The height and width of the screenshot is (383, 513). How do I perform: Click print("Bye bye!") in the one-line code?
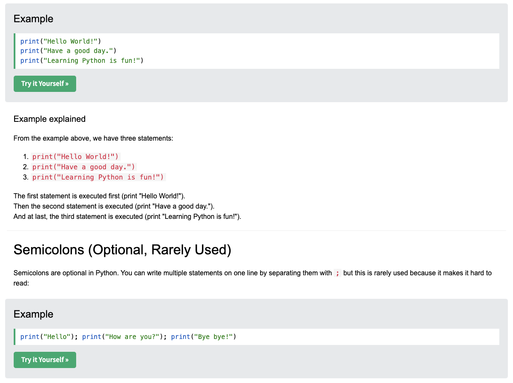tap(204, 336)
